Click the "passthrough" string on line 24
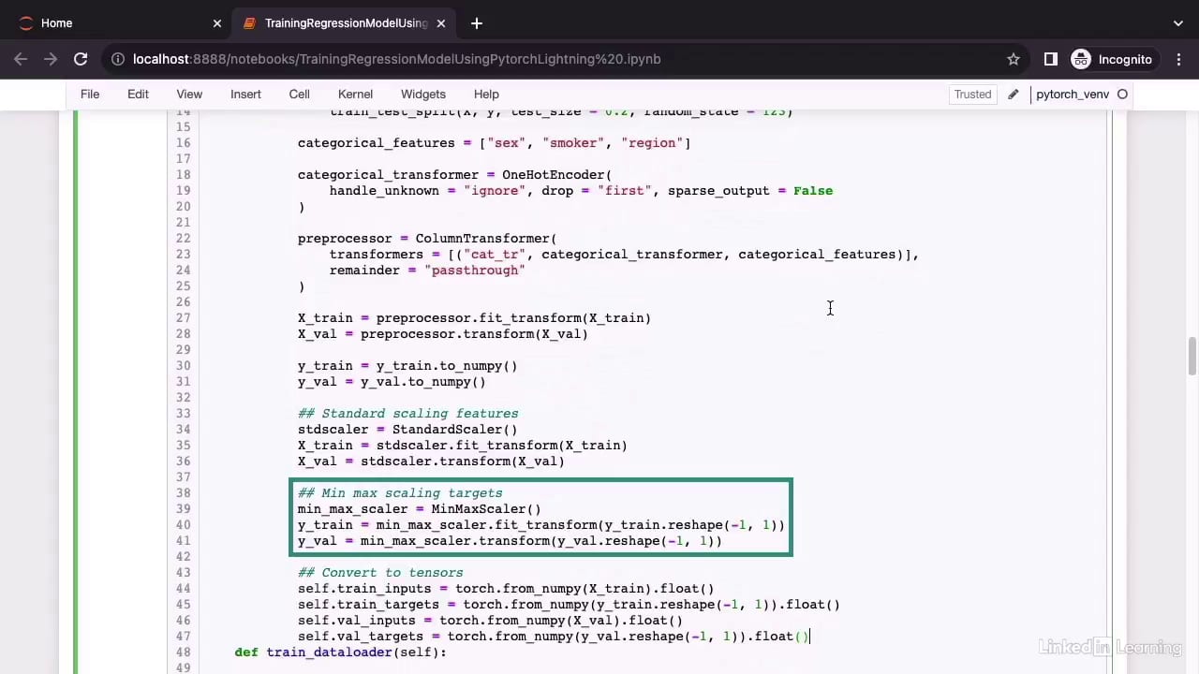 click(475, 271)
